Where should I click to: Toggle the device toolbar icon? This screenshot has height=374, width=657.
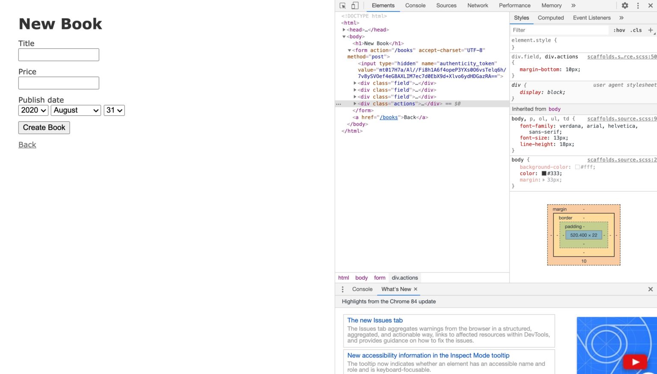click(355, 6)
